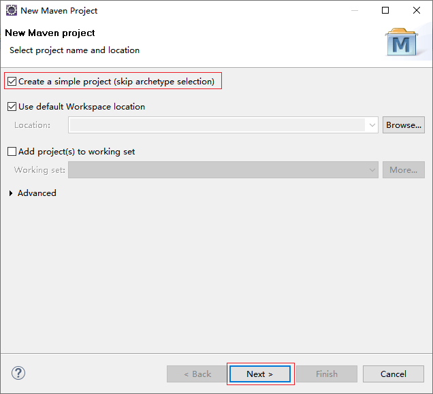Toggle Use default Workspace location checkbox
This screenshot has height=394, width=433.
coord(12,107)
